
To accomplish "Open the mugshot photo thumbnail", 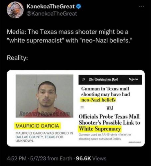I will 44,96.
